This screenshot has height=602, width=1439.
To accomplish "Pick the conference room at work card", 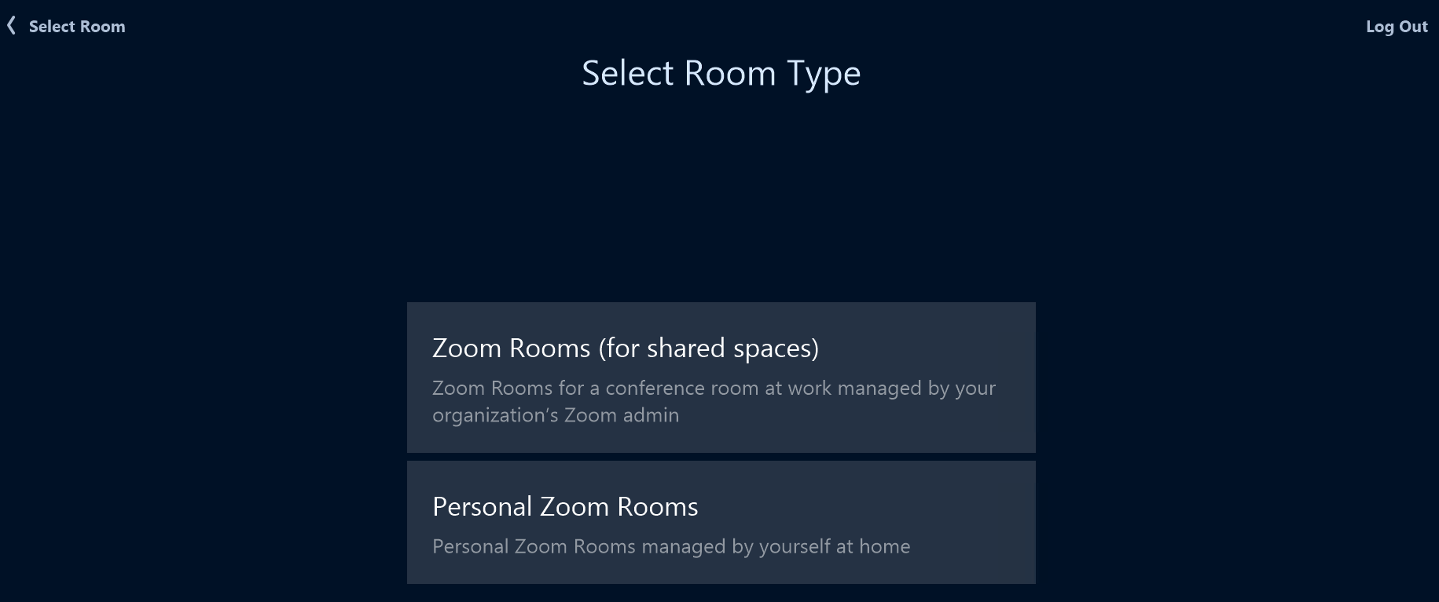I will click(x=721, y=378).
